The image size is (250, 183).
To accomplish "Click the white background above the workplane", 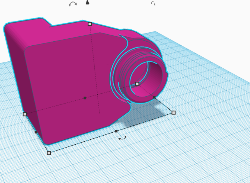I will coord(199,16).
